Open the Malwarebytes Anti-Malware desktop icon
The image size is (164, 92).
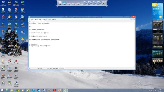(x=16, y=3)
